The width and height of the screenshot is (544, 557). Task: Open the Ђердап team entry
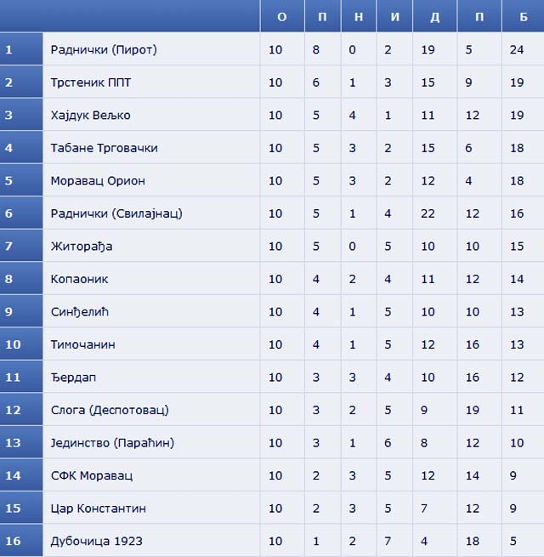(73, 378)
